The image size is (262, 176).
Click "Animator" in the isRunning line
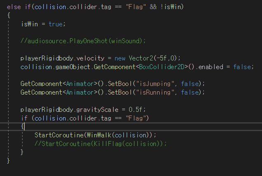(x=80, y=93)
